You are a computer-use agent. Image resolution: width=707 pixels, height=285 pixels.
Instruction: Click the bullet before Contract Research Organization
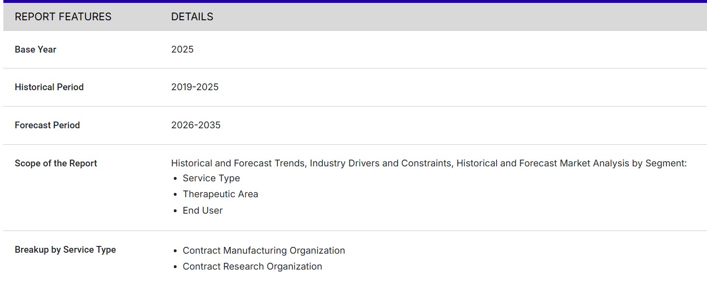pos(175,267)
